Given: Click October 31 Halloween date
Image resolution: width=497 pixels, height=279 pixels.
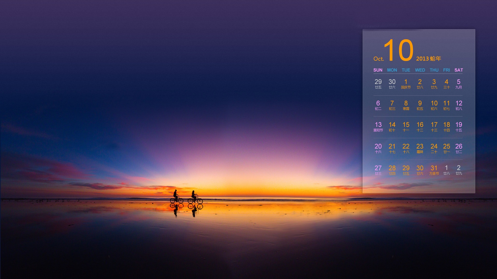Looking at the screenshot, I should 434,170.
